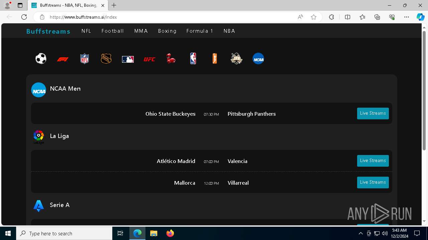Open Copilot sidebar icon
Image resolution: width=428 pixels, height=240 pixels.
(420, 17)
